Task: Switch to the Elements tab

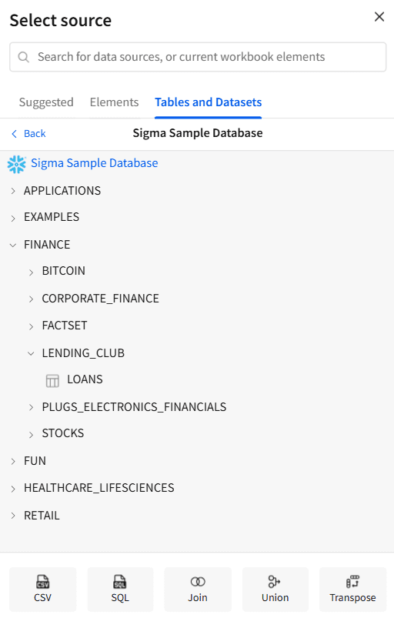Action: point(114,102)
